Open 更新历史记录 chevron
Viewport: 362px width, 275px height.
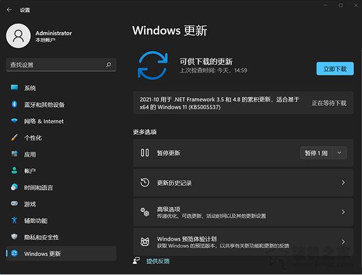click(x=343, y=182)
